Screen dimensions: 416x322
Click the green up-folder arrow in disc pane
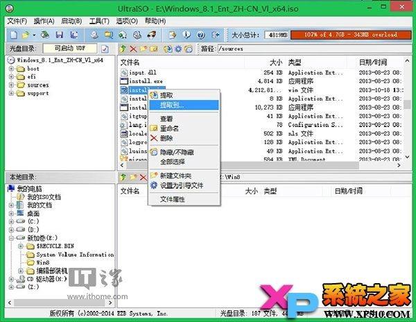tap(123, 49)
